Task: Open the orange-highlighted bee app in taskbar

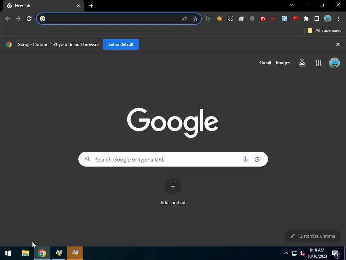Action: coord(75,253)
